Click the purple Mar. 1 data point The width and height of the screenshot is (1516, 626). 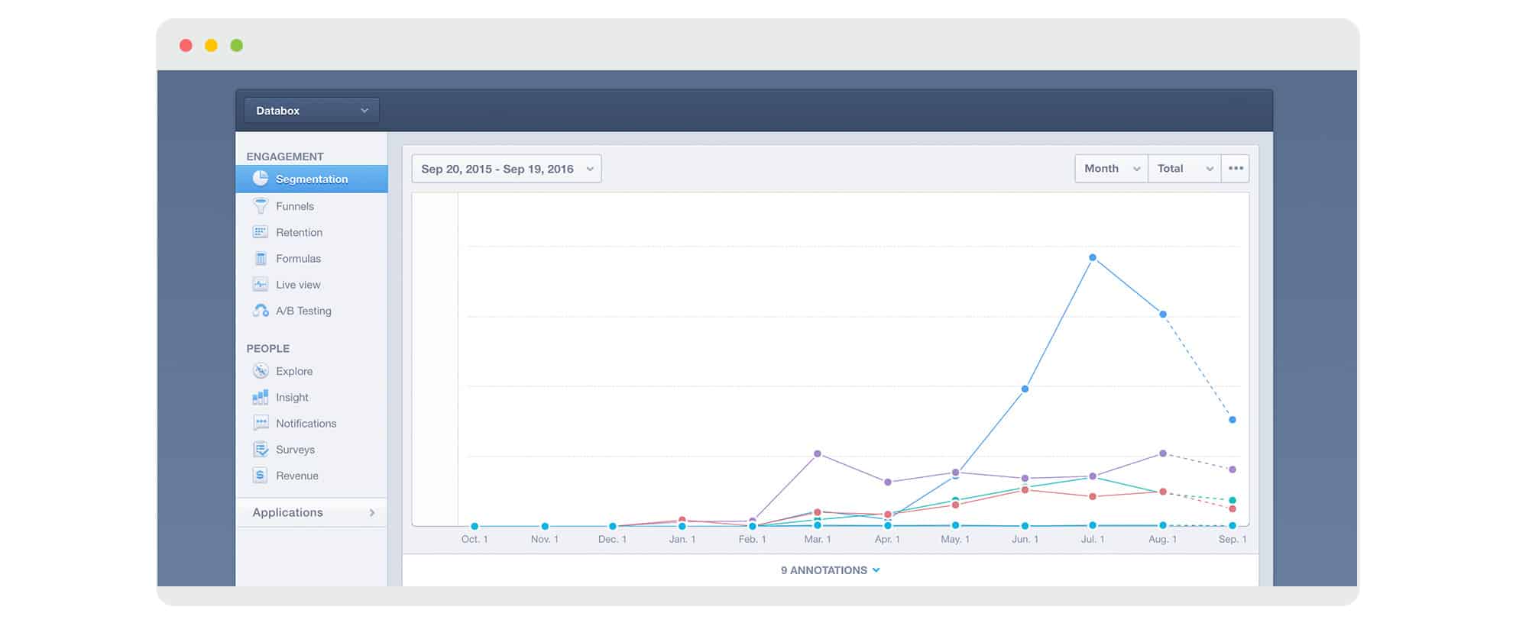818,453
